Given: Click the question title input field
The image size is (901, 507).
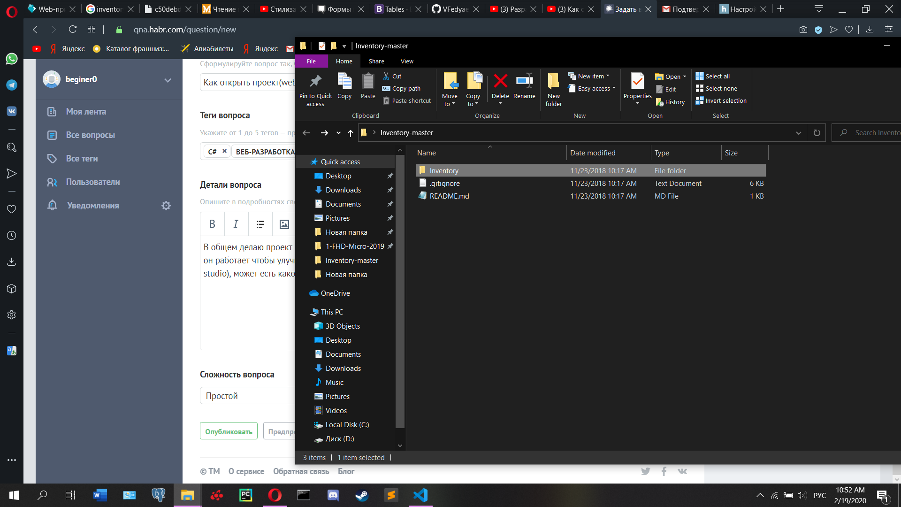Looking at the screenshot, I should [x=247, y=83].
